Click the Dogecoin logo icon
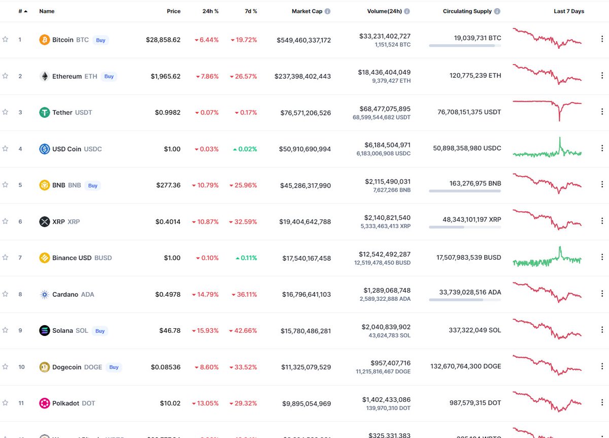The width and height of the screenshot is (609, 438). click(x=45, y=367)
